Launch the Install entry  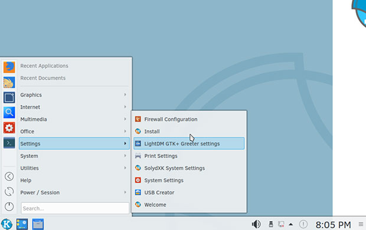[189, 132]
